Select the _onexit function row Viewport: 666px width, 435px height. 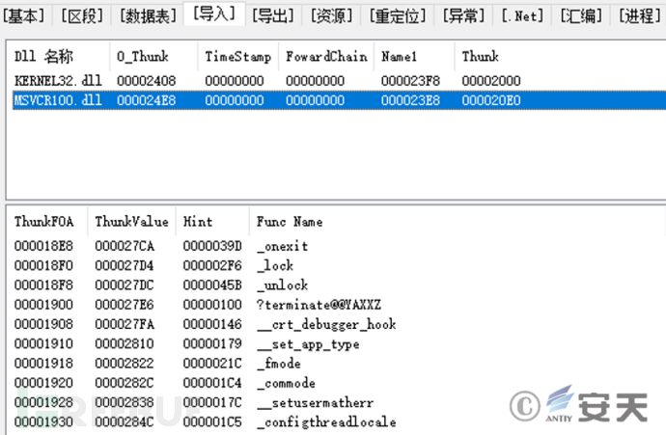click(x=282, y=246)
